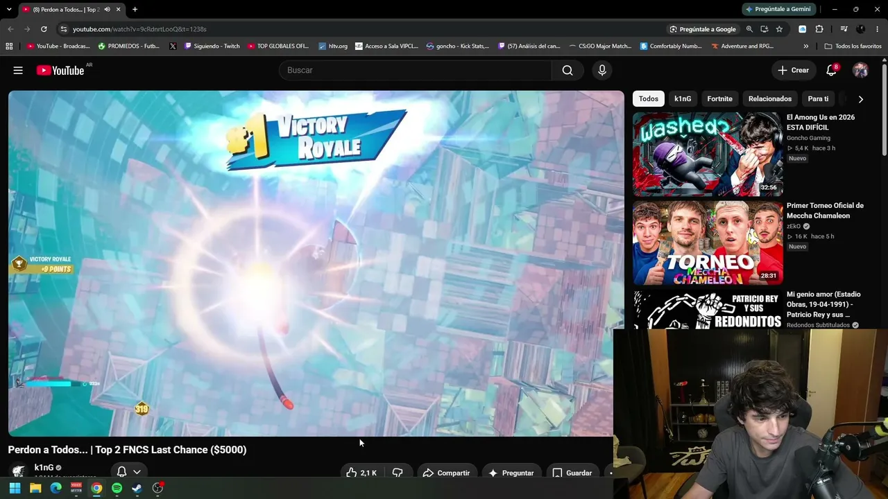Open a new browser tab
The width and height of the screenshot is (888, 499).
coord(135,10)
